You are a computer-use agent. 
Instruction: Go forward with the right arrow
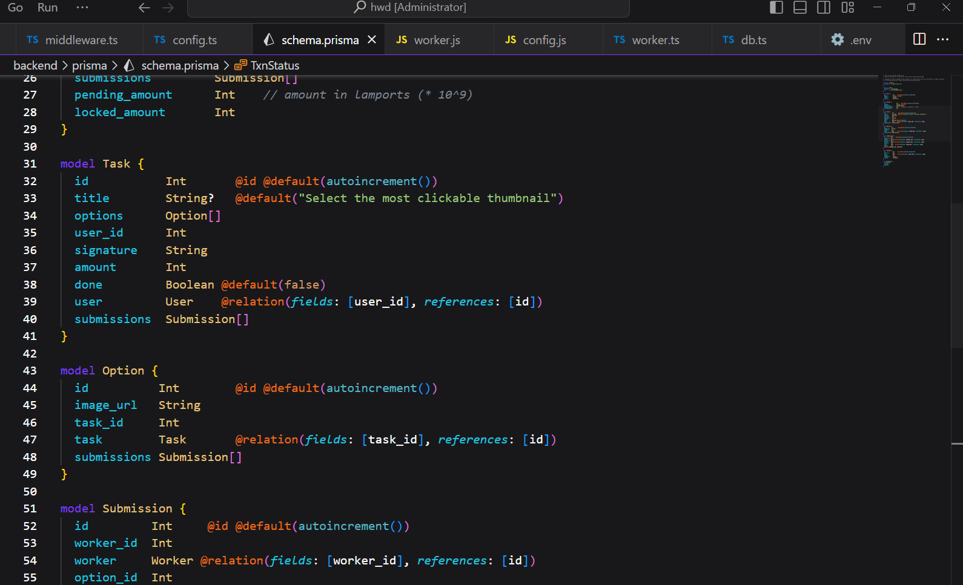pyautogui.click(x=168, y=7)
